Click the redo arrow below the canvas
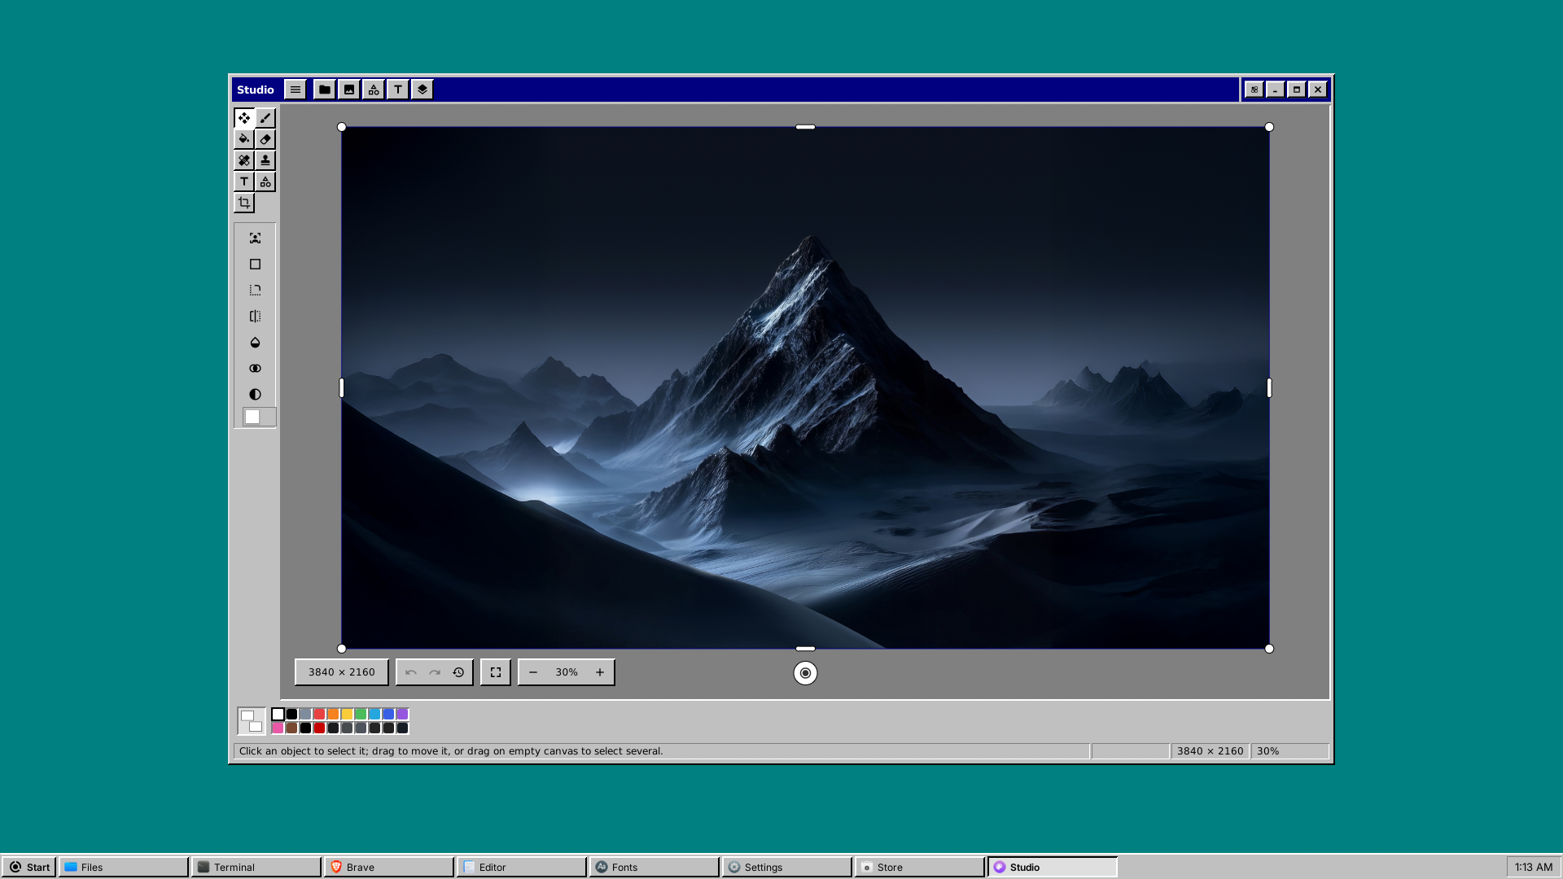Screen dimensions: 1563x879 point(435,672)
